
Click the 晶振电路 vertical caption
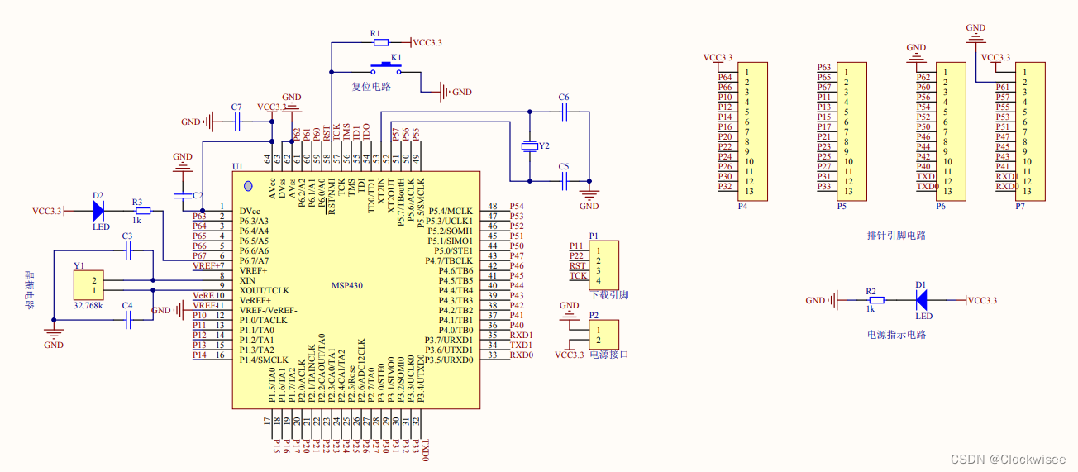[x=30, y=290]
